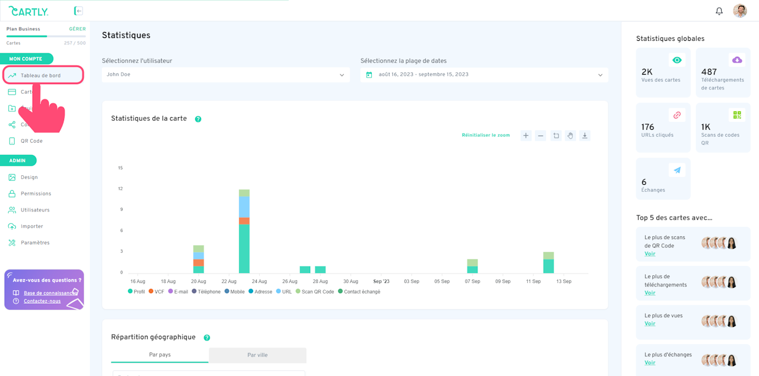The height and width of the screenshot is (376, 759).
Task: Activate the chart panning hand tool
Action: [570, 136]
